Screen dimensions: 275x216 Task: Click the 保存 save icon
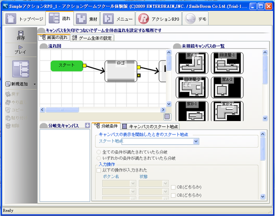point(21,35)
